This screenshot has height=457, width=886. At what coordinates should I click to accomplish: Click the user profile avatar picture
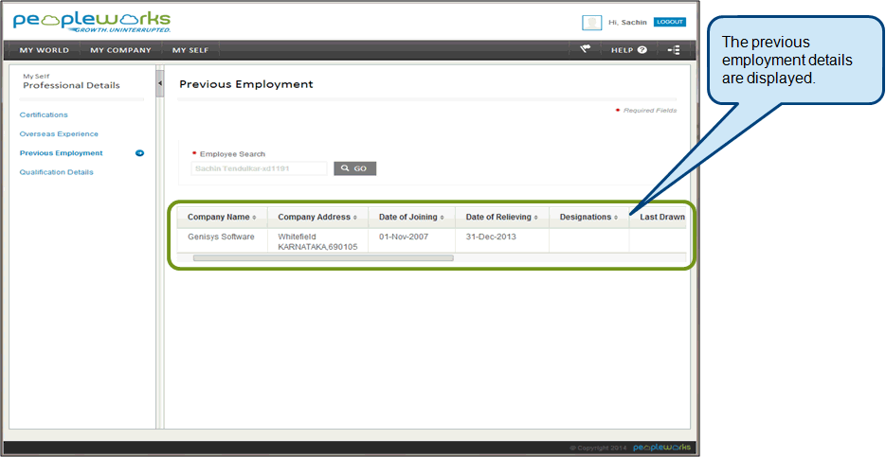(591, 23)
